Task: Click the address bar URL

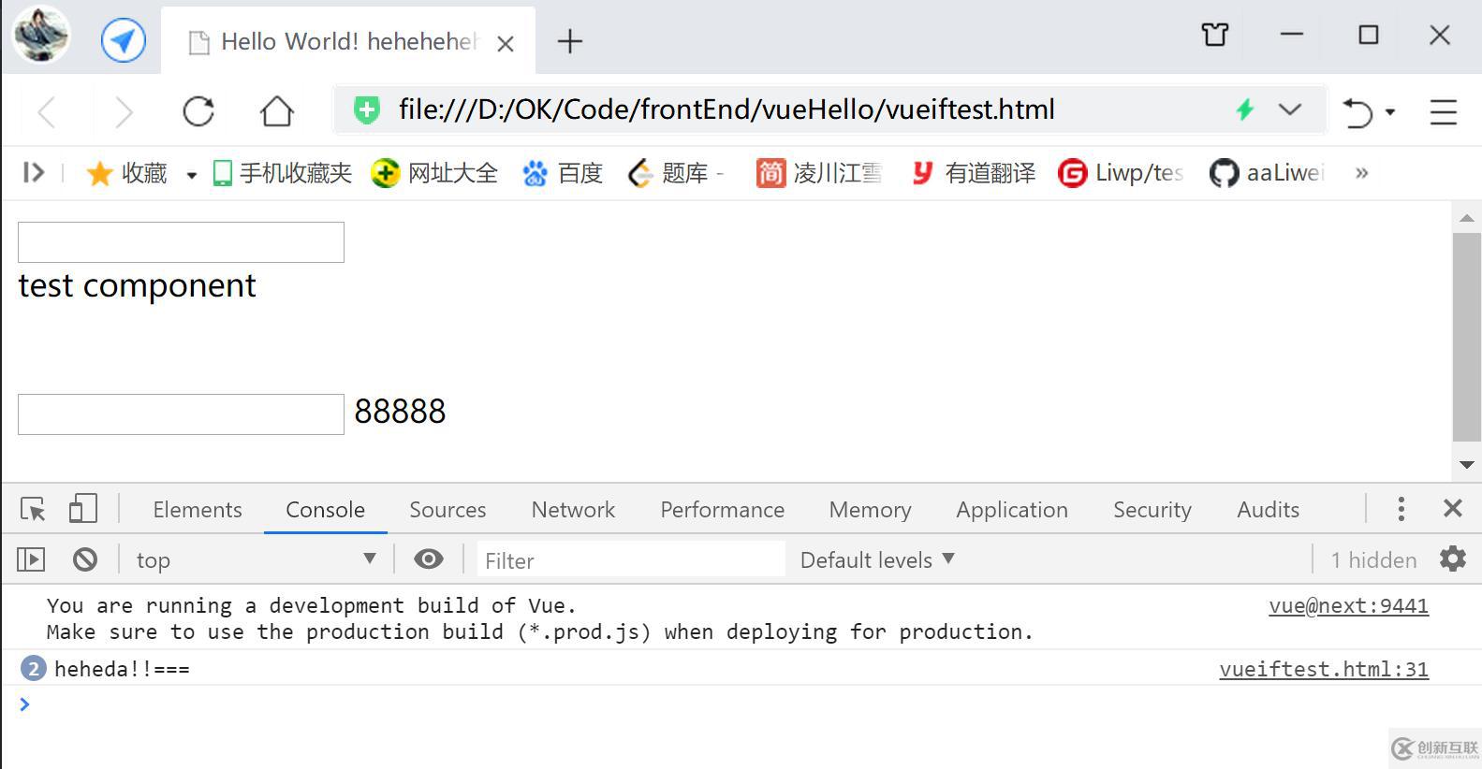Action: point(726,109)
